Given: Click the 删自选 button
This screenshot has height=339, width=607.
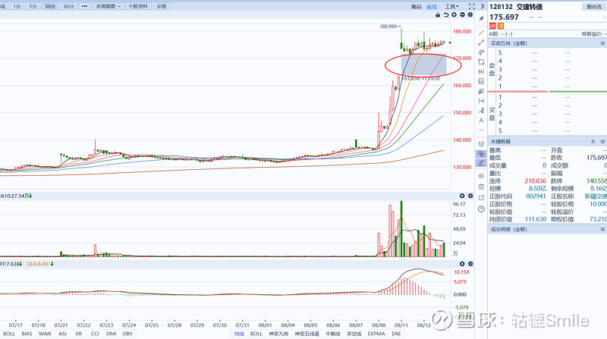Looking at the screenshot, I should (593, 6).
